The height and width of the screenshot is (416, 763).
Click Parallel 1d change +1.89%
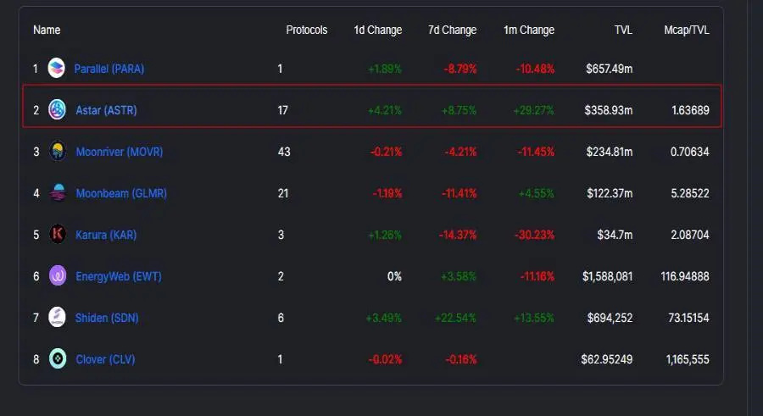point(384,69)
